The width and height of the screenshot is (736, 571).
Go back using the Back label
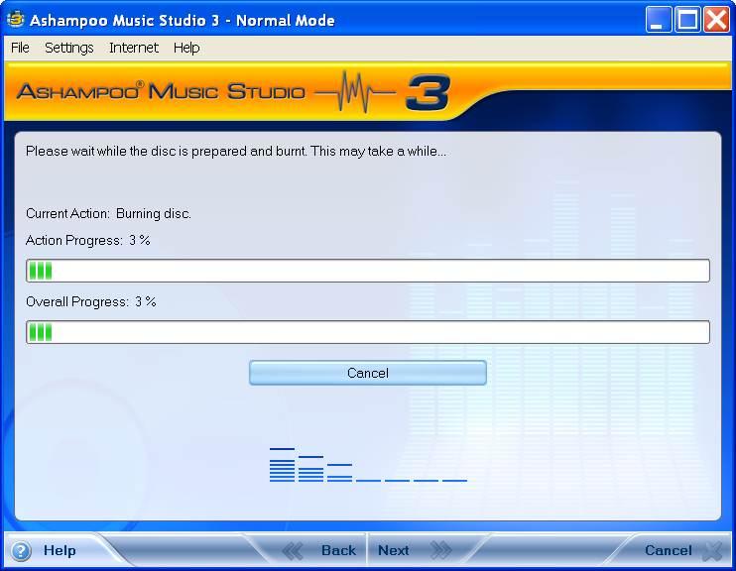(338, 551)
